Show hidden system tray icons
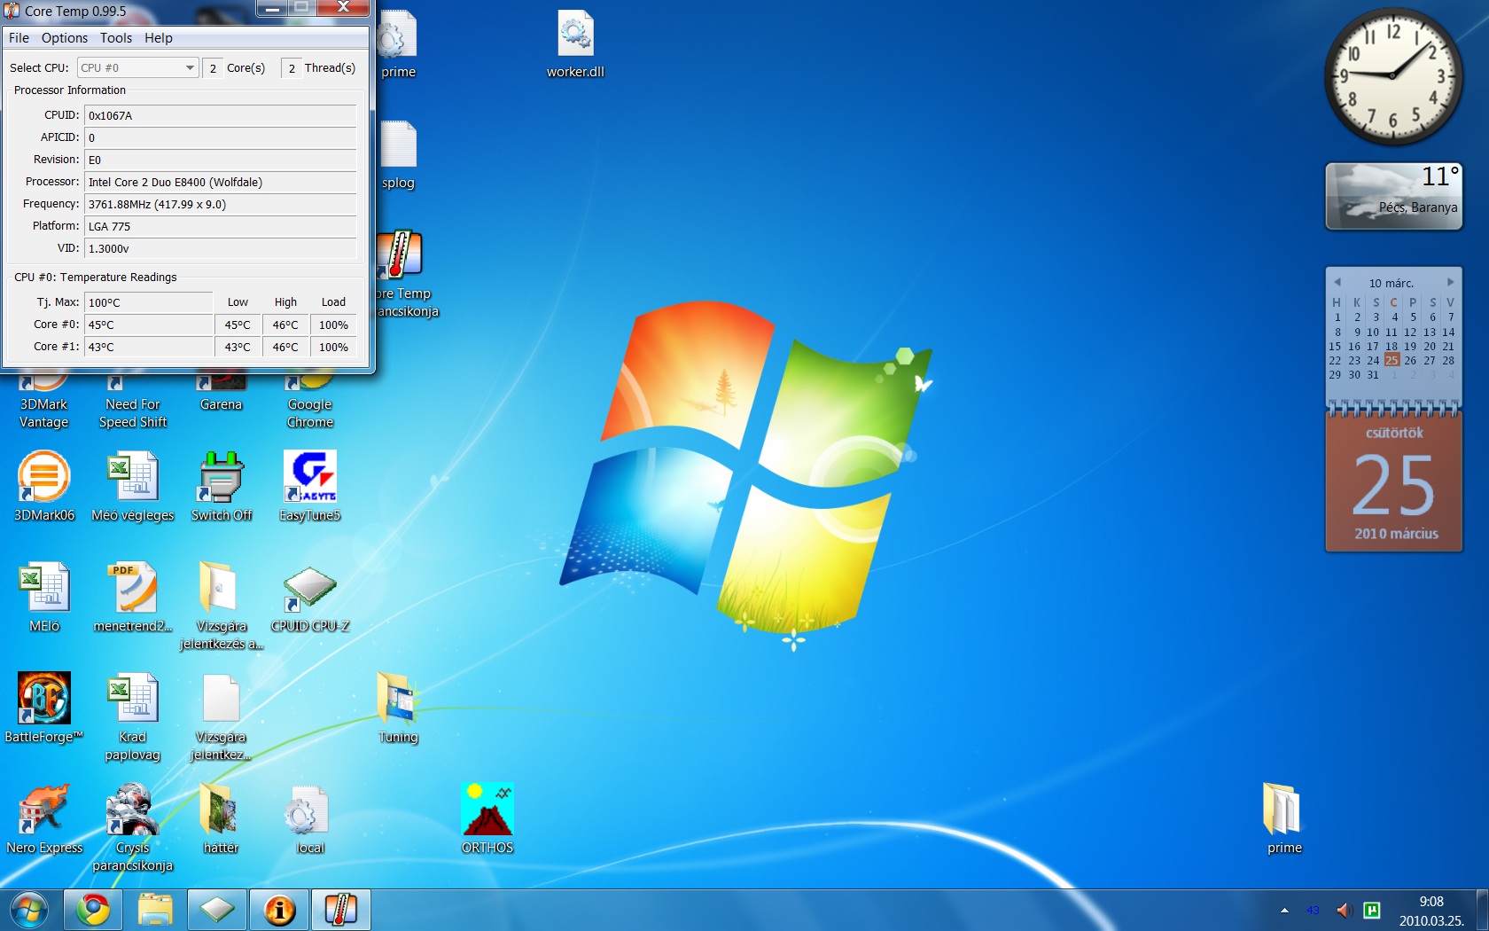This screenshot has width=1489, height=931. (x=1284, y=911)
